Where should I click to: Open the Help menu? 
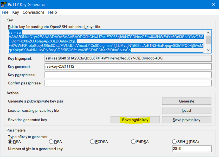coord(53,12)
